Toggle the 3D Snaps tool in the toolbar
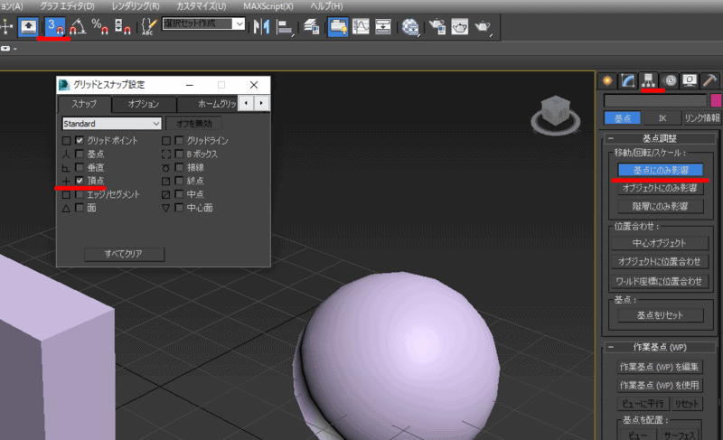723x440 pixels. pos(58,26)
